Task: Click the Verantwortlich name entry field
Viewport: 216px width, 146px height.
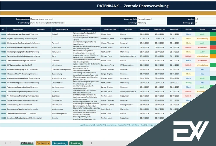Action: [x=152, y=19]
